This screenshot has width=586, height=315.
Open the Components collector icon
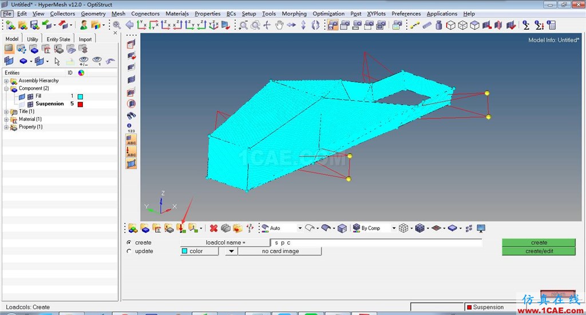point(145,228)
